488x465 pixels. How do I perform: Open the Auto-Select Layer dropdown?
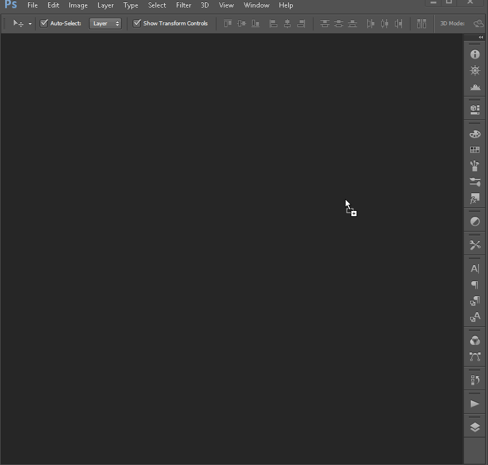point(106,24)
